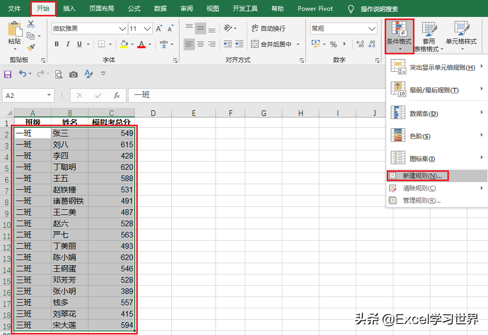
Task: Open the 常规 number format dropdown
Action: point(372,29)
